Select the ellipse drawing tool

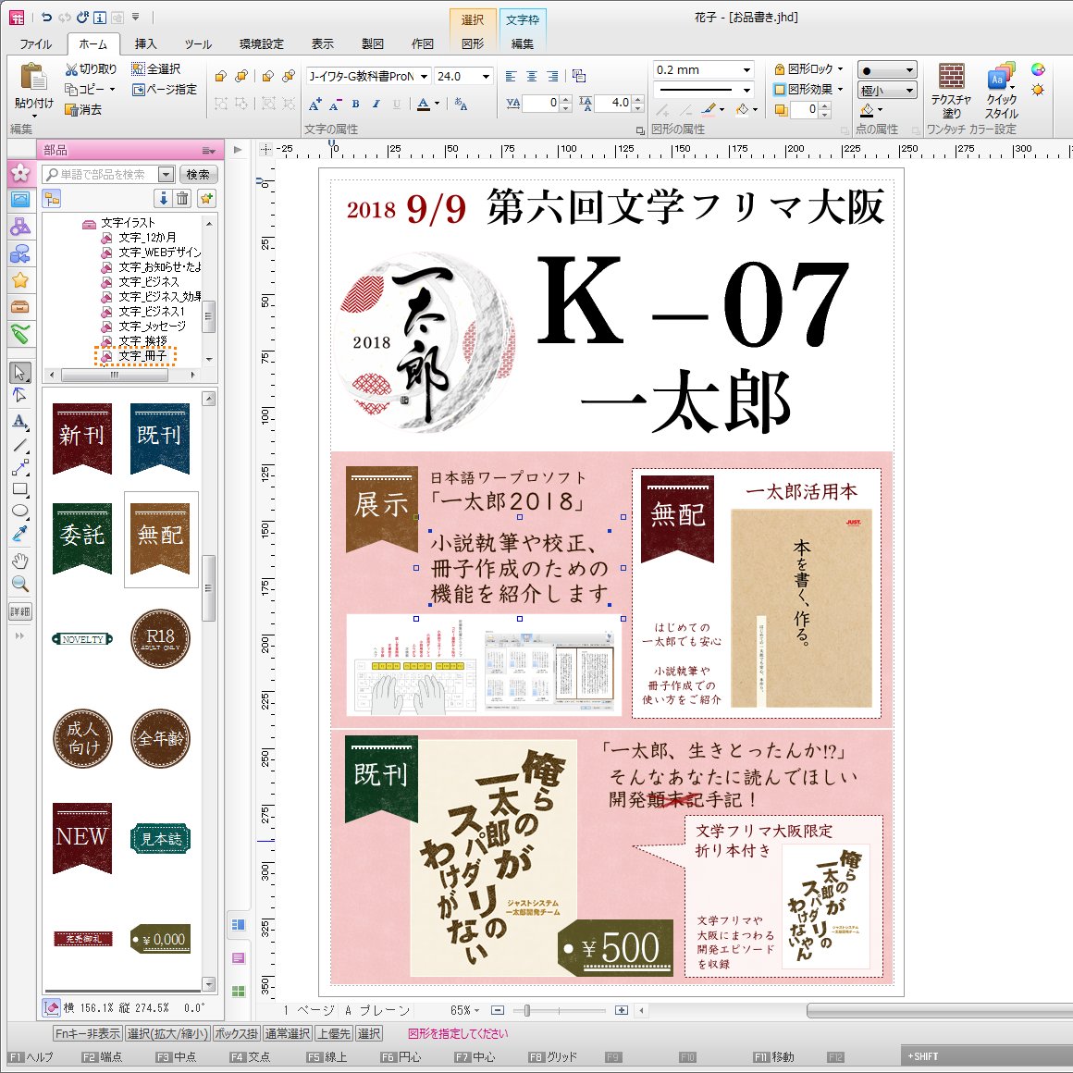coord(19,511)
